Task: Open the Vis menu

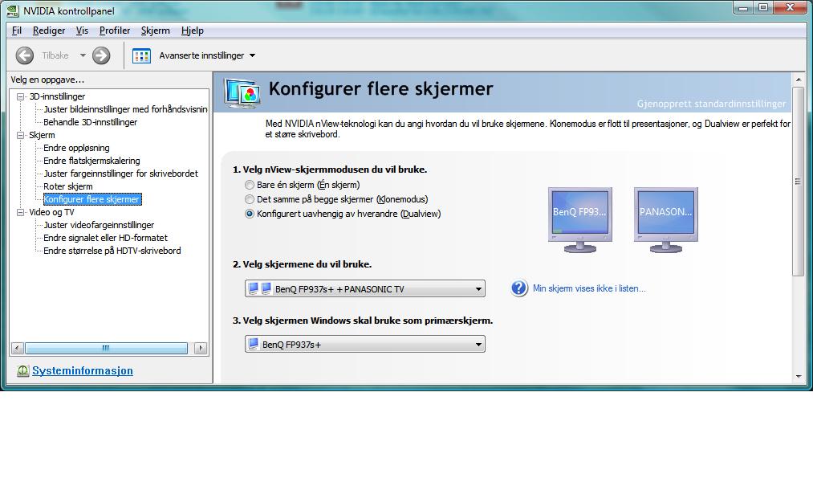Action: [82, 31]
